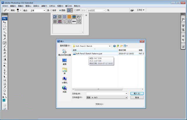
Task: Select the Hand tool
Action: click(x=5, y=91)
